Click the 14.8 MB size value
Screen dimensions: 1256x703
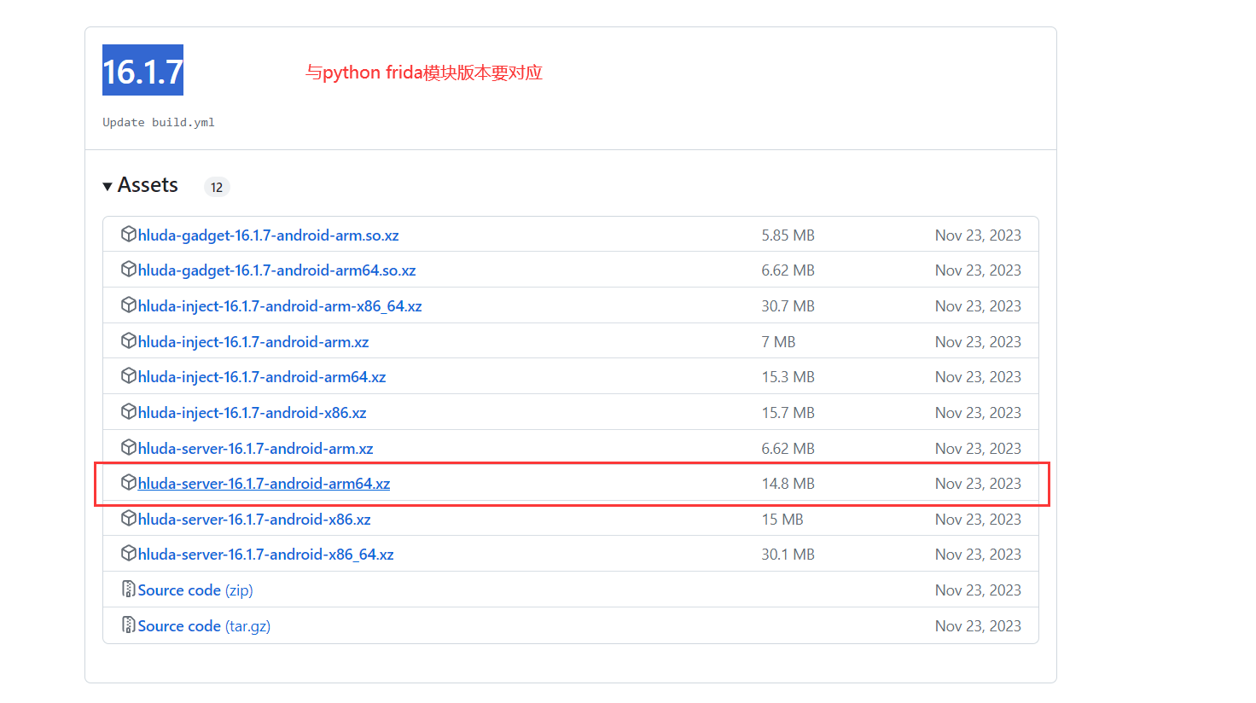788,484
